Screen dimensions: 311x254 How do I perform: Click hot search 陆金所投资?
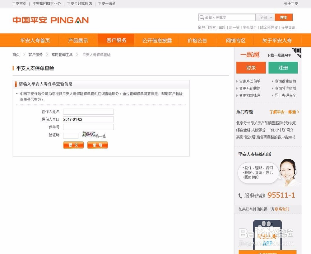tap(269, 27)
